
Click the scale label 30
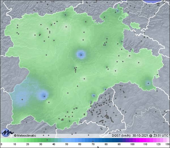41,144
